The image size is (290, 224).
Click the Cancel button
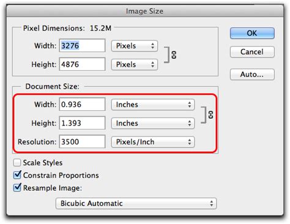pyautogui.click(x=252, y=52)
